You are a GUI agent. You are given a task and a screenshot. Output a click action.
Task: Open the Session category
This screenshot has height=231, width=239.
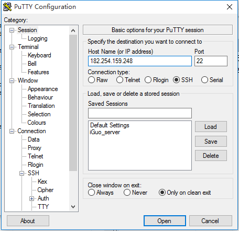[27, 30]
